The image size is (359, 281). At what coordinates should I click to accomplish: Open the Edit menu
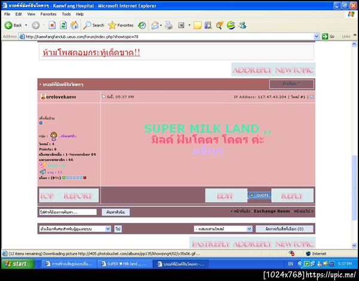(x=19, y=14)
